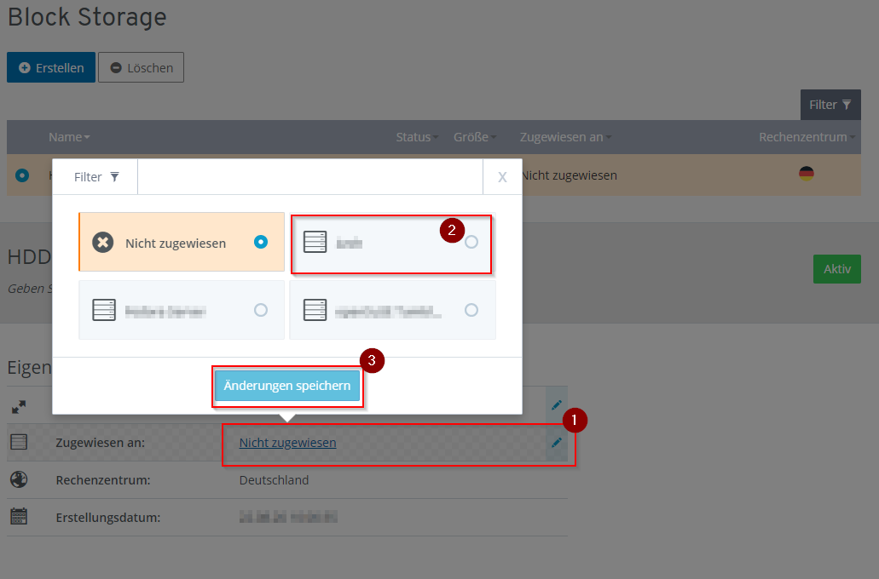Screen dimensions: 879x579
Task: Click the German flag icon in the row
Action: (x=807, y=175)
